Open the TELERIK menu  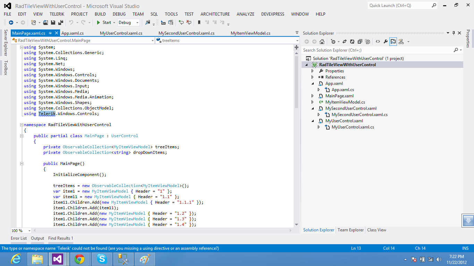click(x=57, y=14)
